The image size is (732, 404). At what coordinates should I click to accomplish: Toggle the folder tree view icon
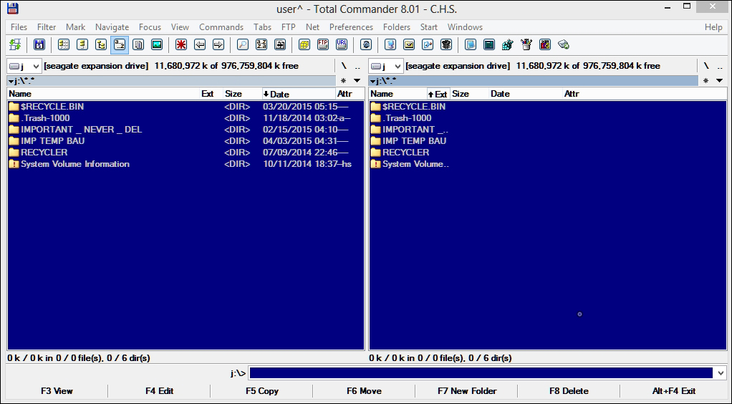pos(101,44)
